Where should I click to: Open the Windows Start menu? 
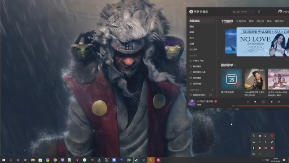click(3, 160)
